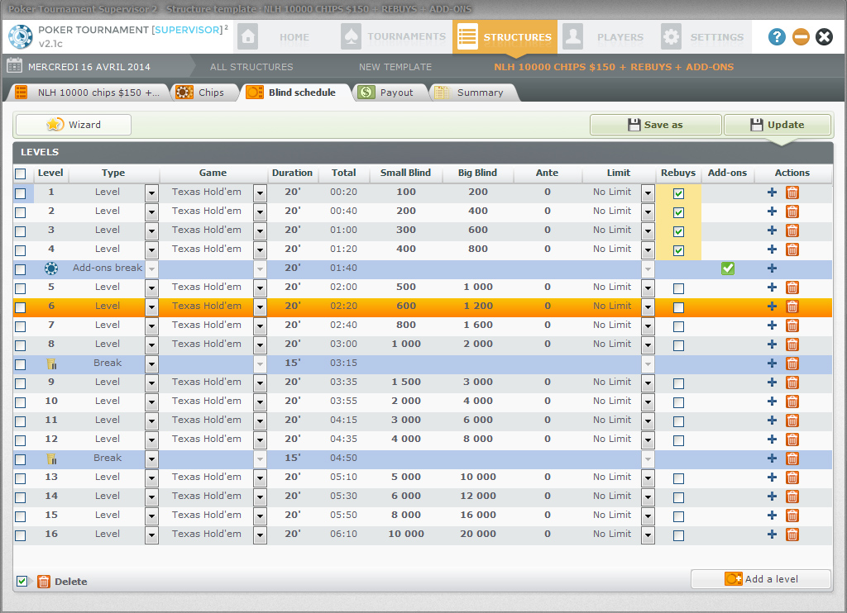Uncheck Rebuys checkbox for level 2

pyautogui.click(x=678, y=212)
